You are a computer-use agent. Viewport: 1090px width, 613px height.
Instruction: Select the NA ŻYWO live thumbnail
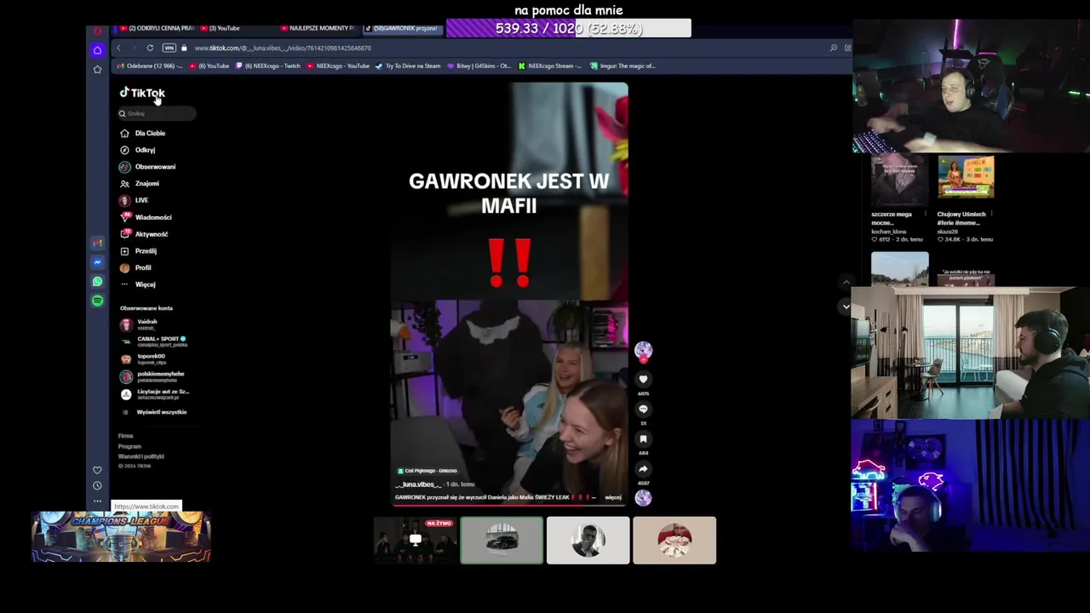tap(416, 540)
